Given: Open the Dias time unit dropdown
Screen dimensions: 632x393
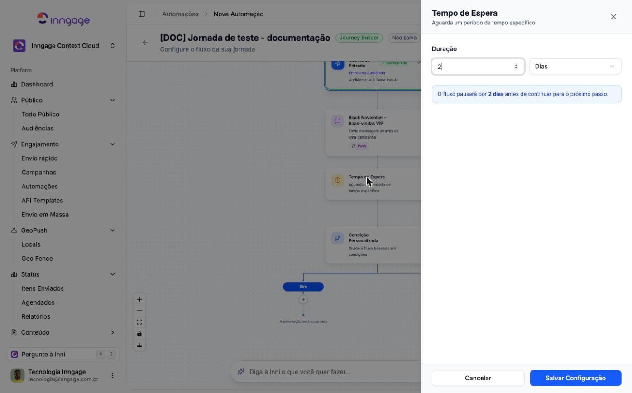Looking at the screenshot, I should pos(575,67).
